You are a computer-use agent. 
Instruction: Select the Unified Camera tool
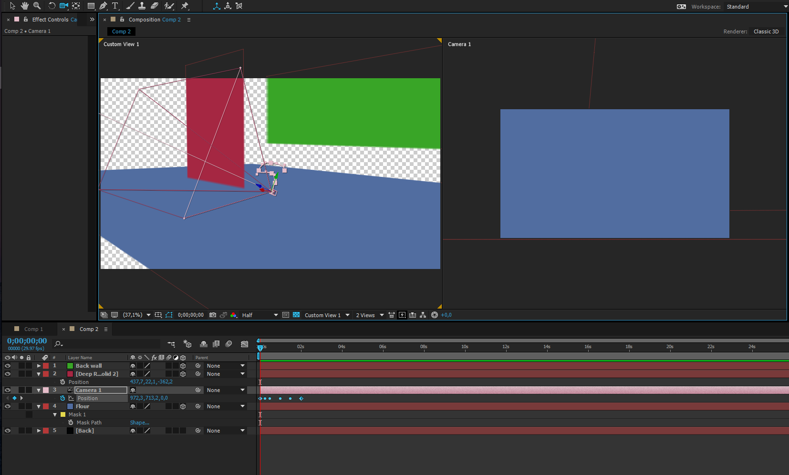tap(63, 6)
